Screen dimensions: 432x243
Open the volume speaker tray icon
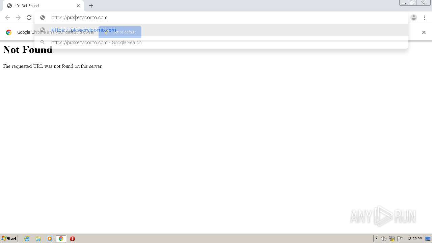point(384,239)
